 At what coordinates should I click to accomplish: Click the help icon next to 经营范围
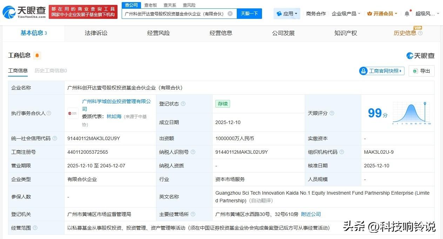tap(35, 228)
